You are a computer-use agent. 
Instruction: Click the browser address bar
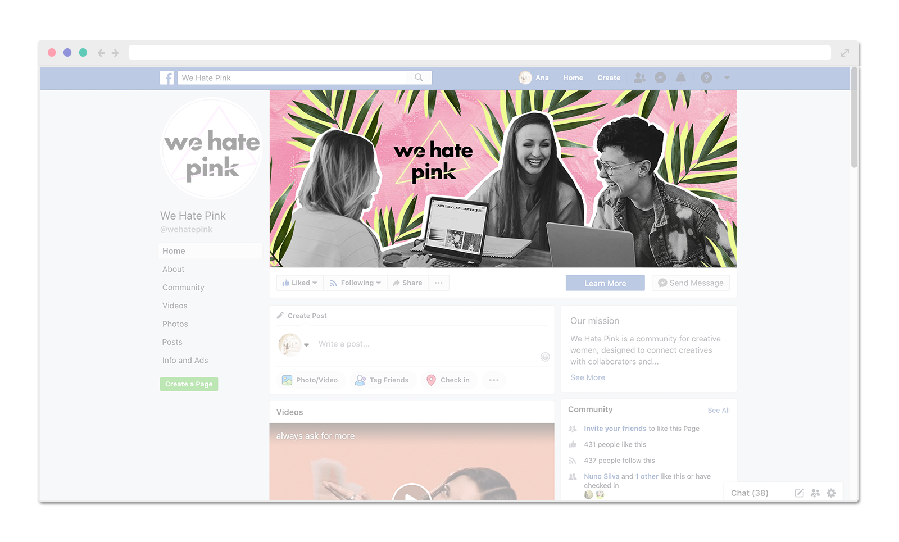480,53
